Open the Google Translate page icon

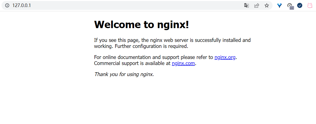247,6
